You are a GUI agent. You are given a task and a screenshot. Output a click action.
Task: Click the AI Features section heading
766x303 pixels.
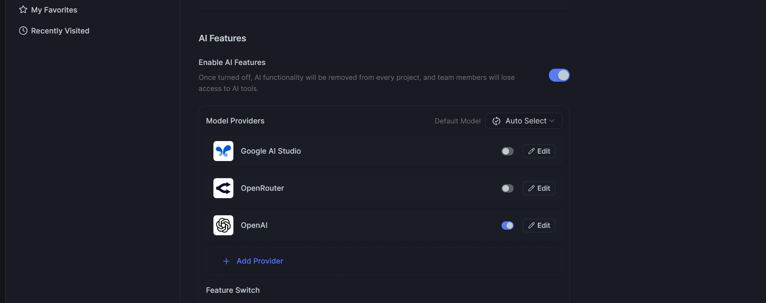coord(222,38)
